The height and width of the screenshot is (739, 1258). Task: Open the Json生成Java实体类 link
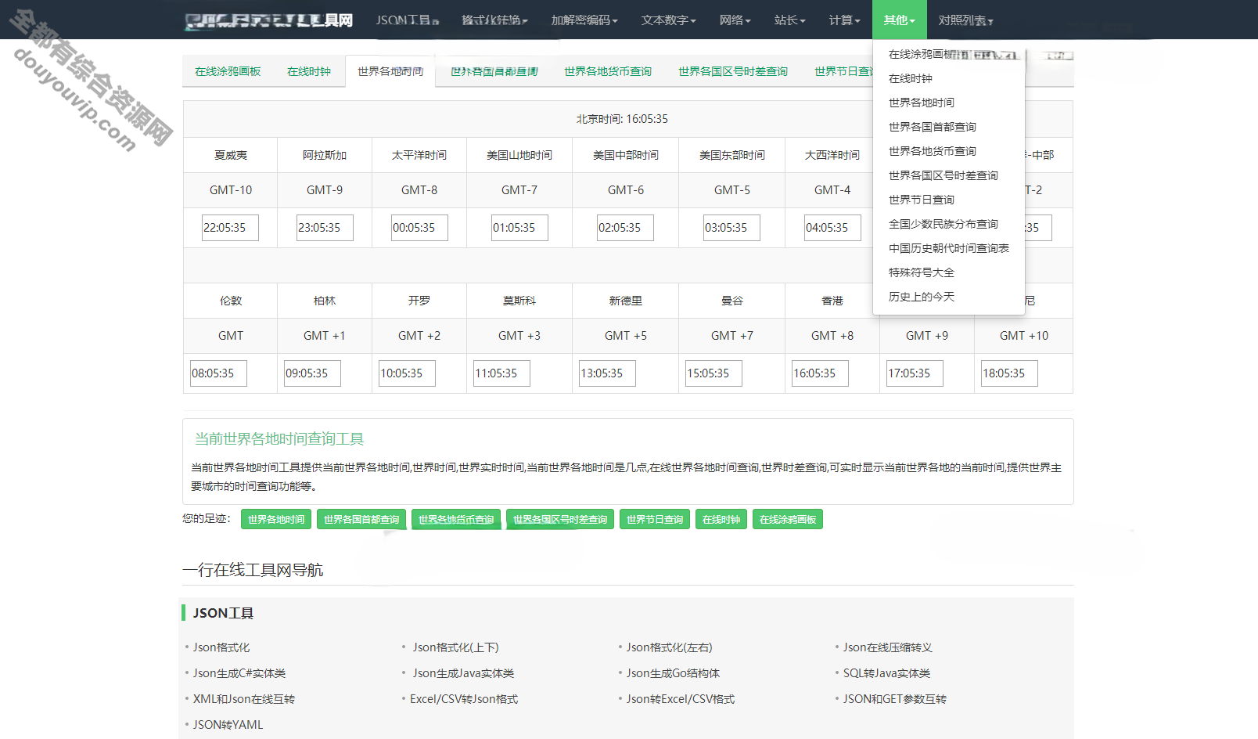(464, 673)
